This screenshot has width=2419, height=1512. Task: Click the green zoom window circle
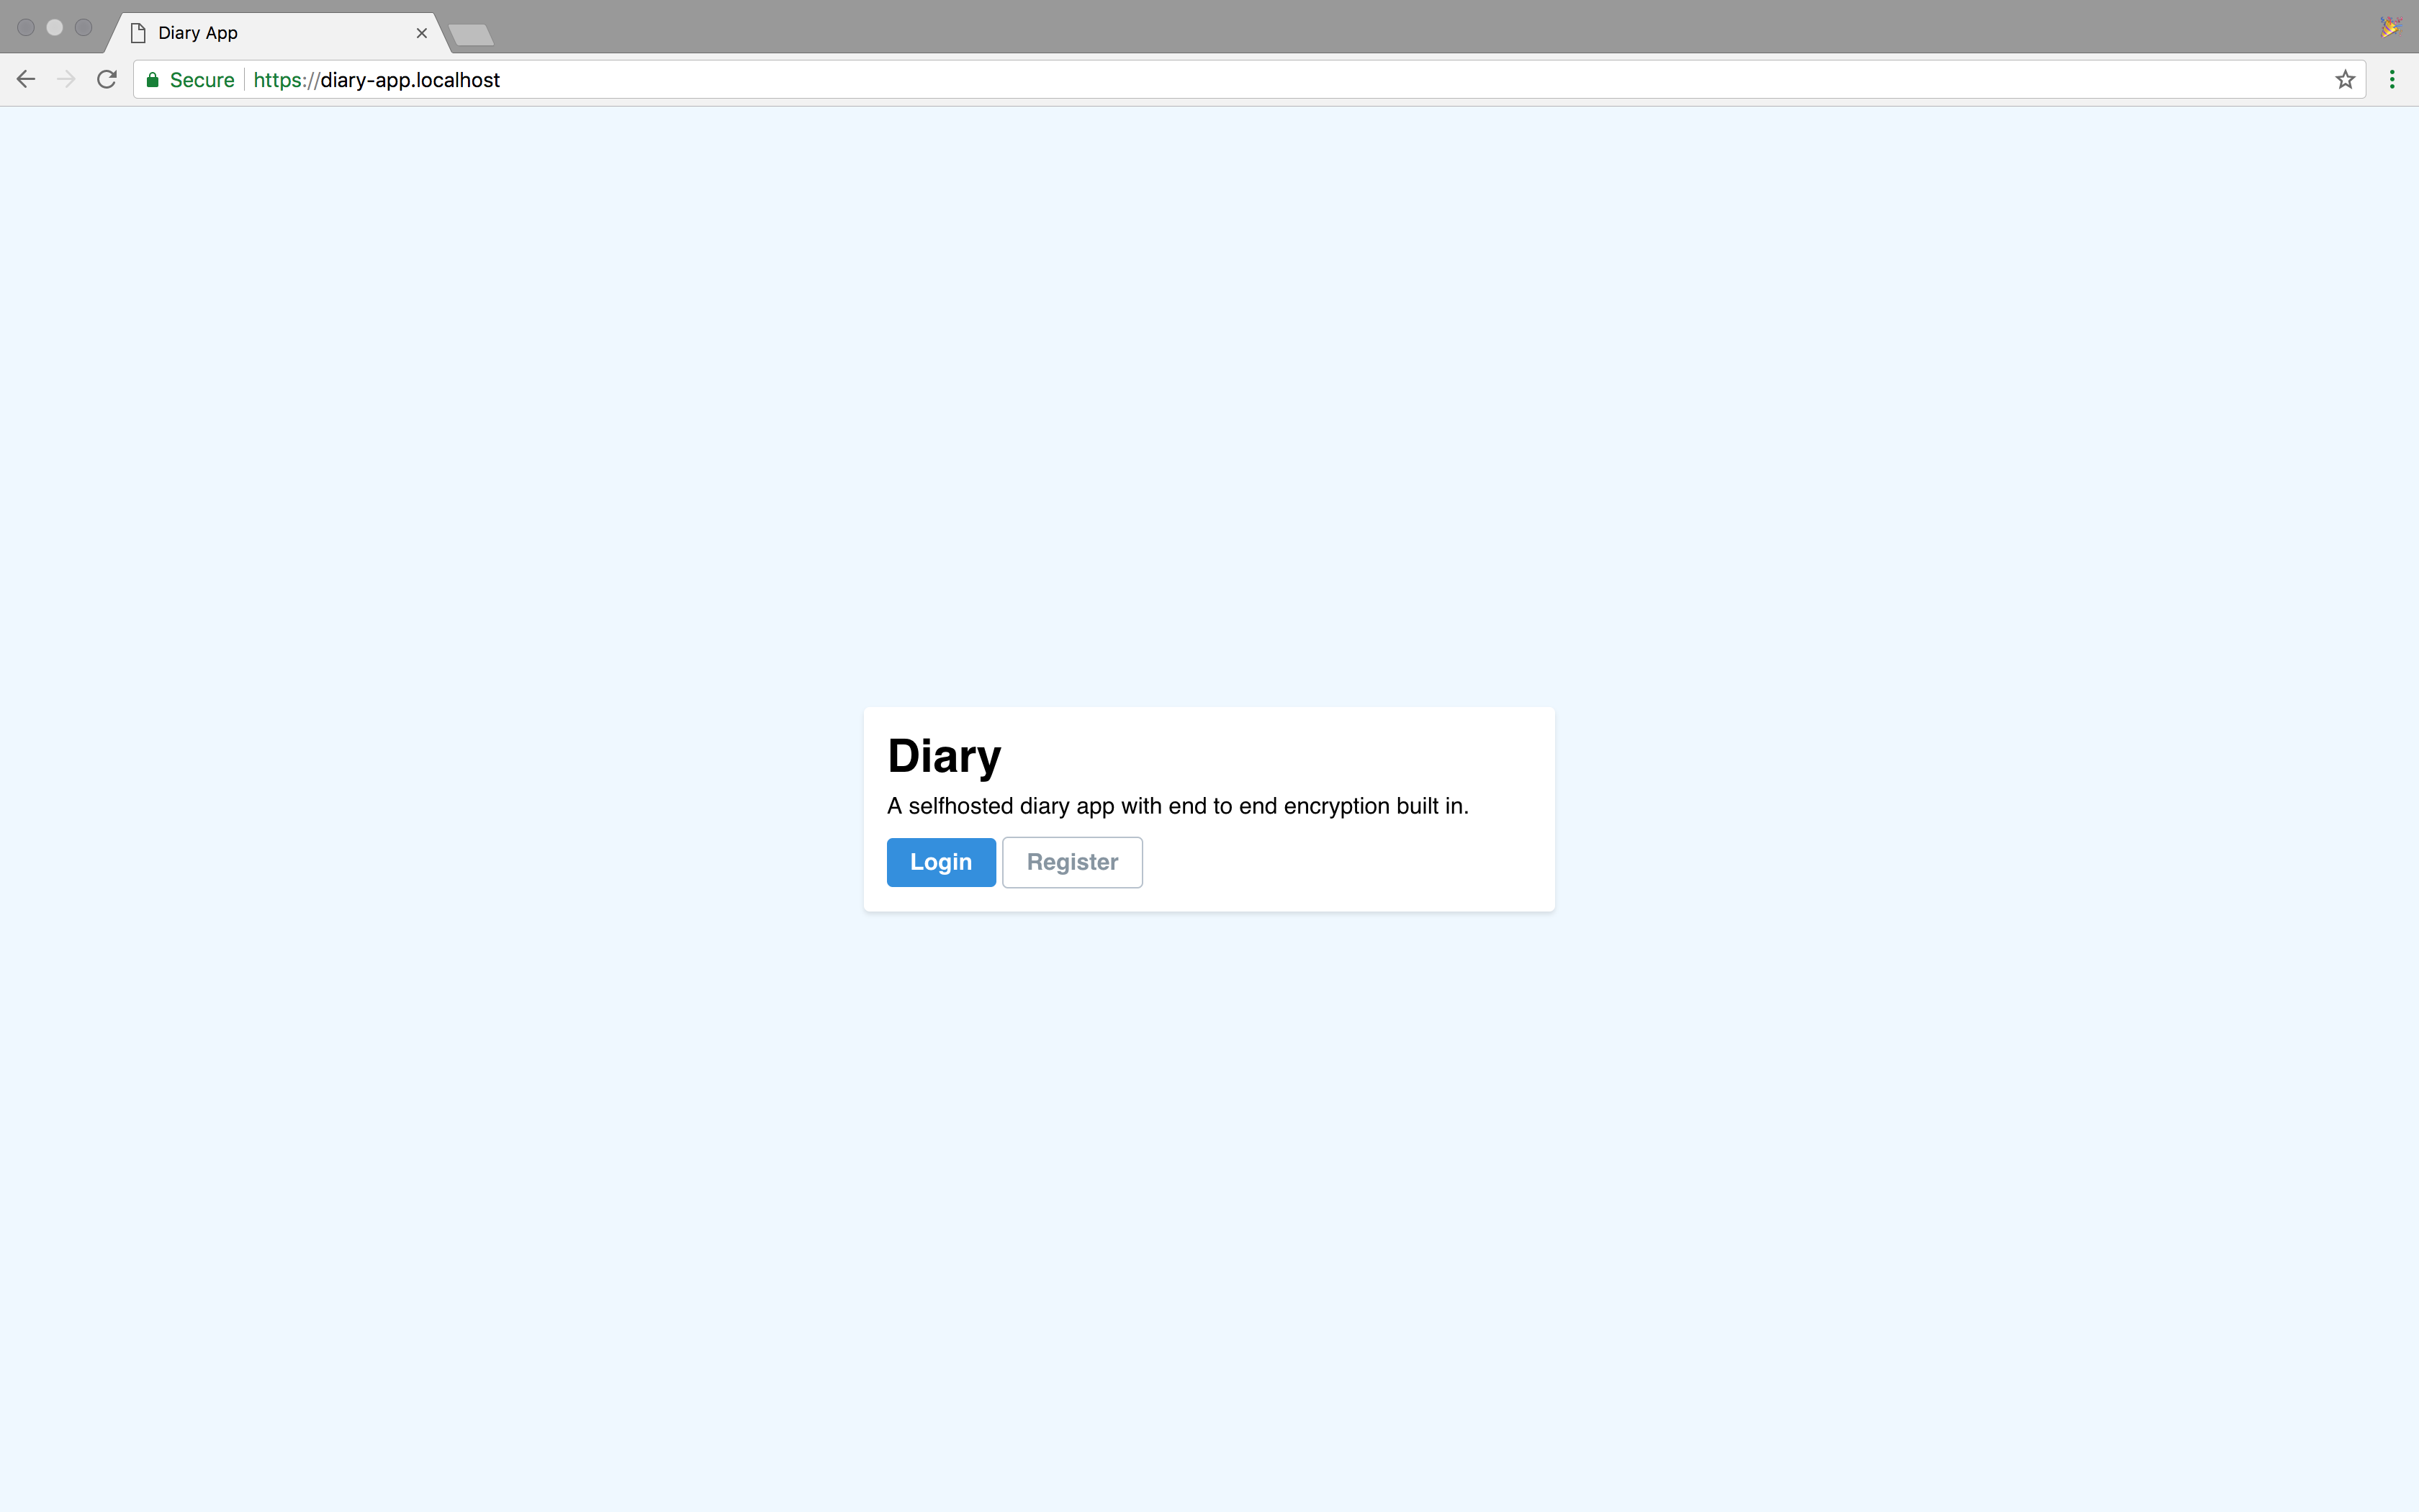(83, 27)
